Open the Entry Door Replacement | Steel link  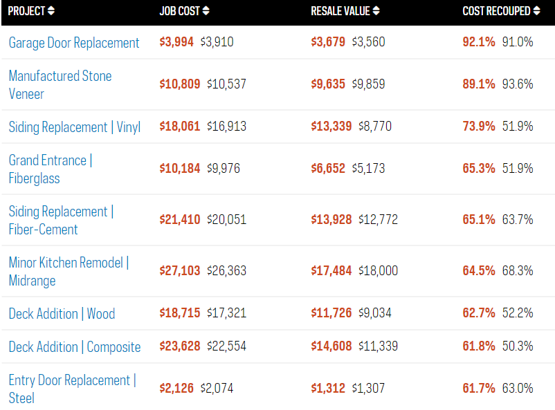(x=73, y=389)
